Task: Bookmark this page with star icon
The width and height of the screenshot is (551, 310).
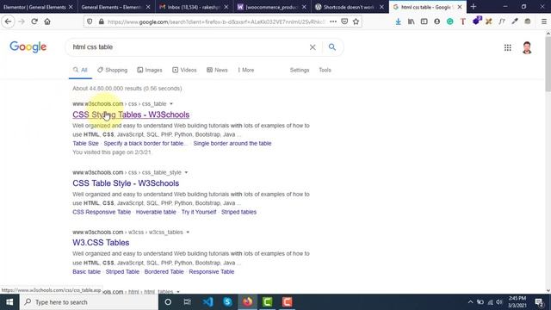Action: (356, 22)
